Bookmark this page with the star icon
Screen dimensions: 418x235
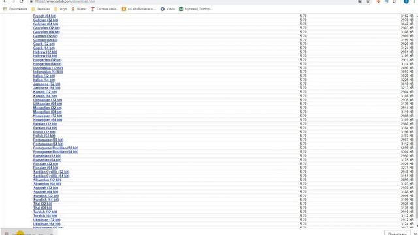[368, 1]
